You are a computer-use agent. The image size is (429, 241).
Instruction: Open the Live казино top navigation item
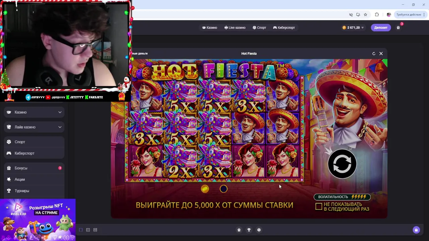coord(235,28)
